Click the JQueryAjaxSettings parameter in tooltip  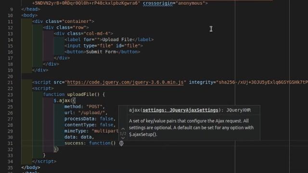pos(193,110)
